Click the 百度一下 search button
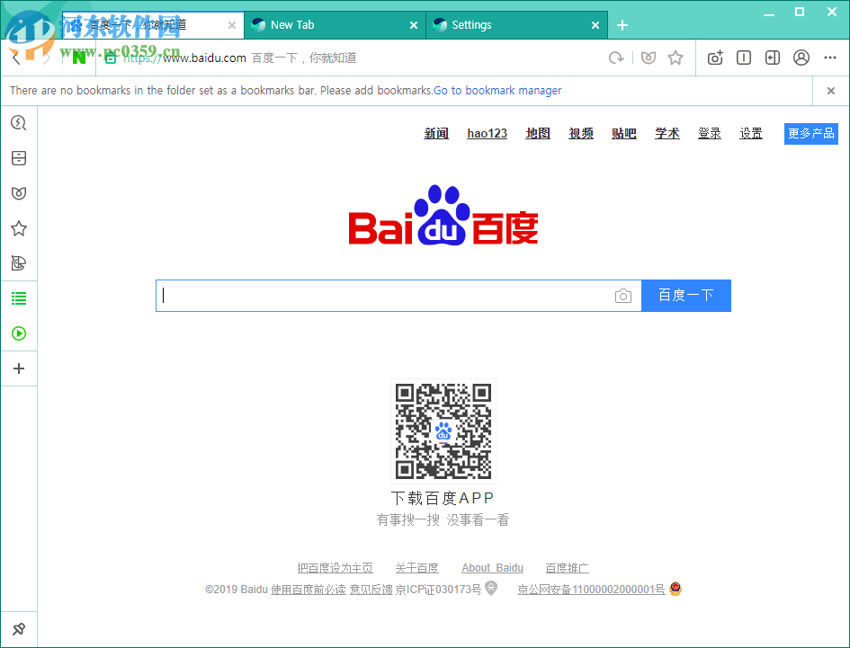 [x=686, y=296]
